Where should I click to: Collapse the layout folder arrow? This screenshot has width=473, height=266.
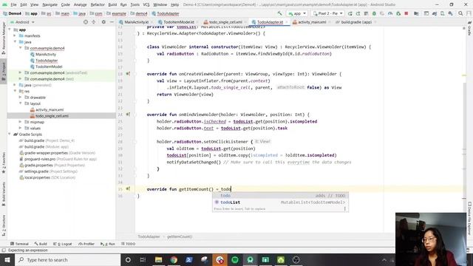pos(20,103)
